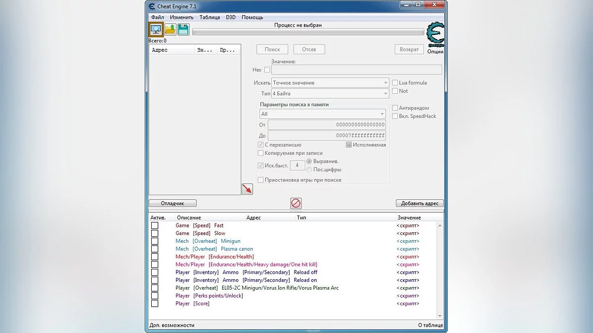This screenshot has height=333, width=593.
Task: Toggle the Вкл. SpeedHack checkbox
Action: point(395,116)
